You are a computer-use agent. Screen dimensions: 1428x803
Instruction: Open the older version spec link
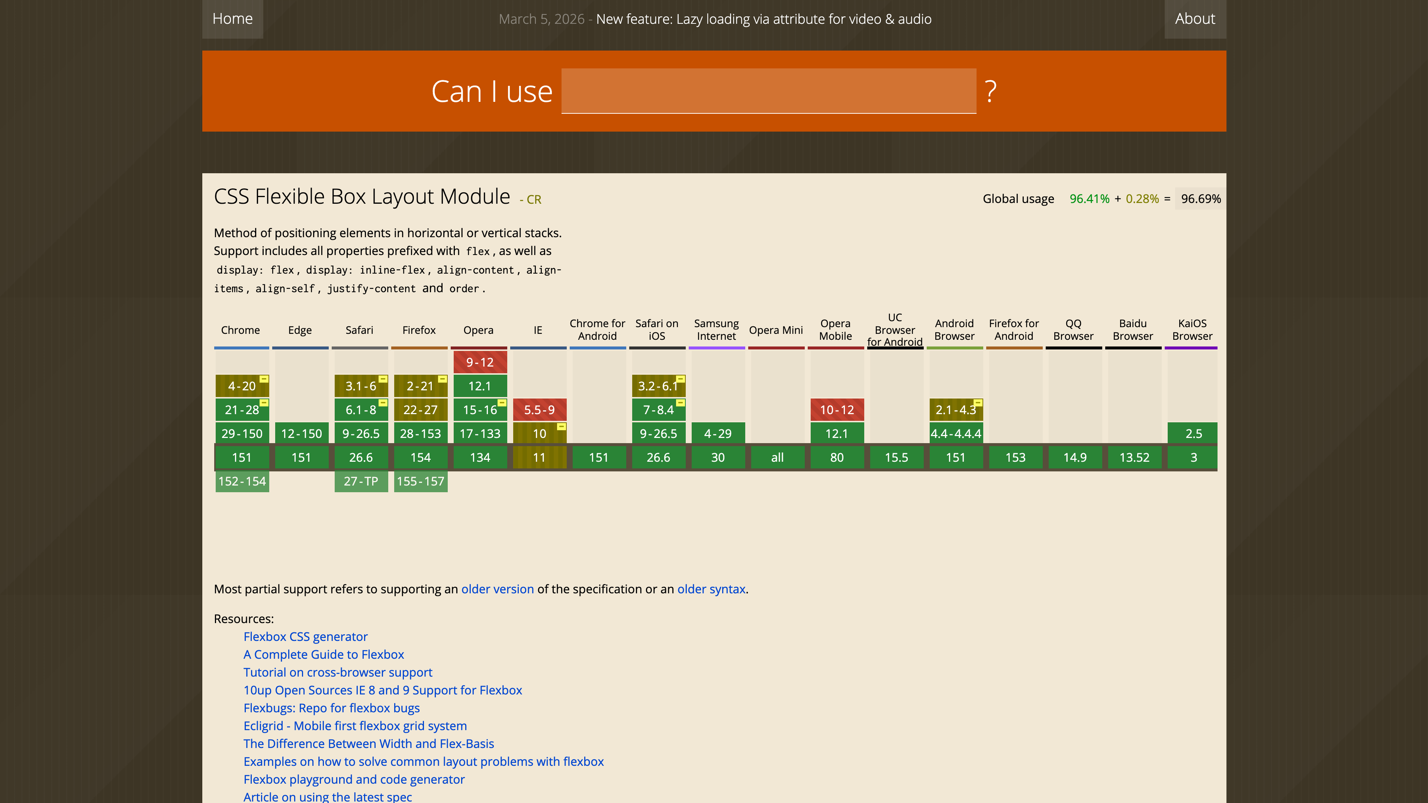[497, 589]
